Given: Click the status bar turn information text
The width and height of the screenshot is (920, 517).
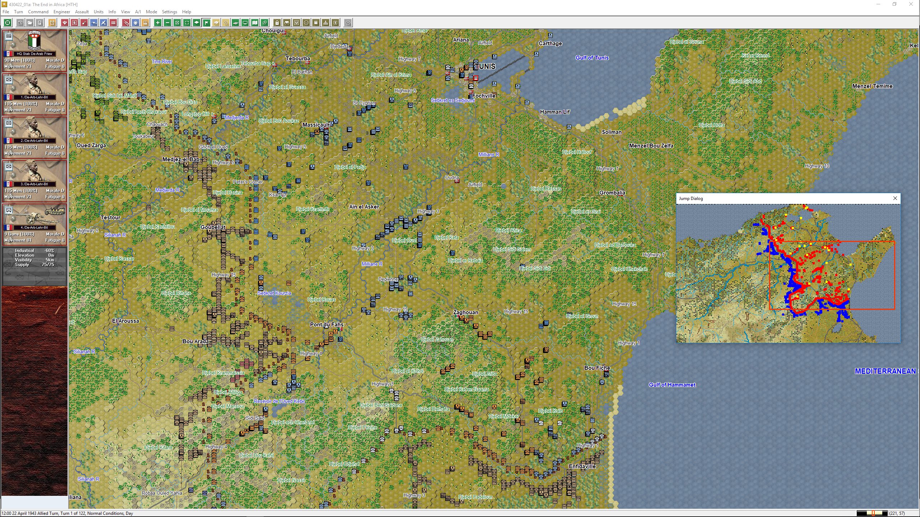Looking at the screenshot, I should click(67, 513).
